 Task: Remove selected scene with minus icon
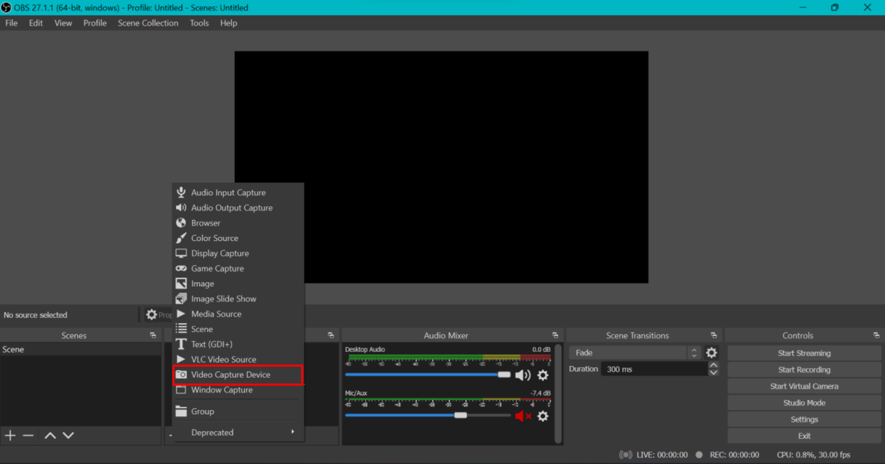click(x=28, y=435)
